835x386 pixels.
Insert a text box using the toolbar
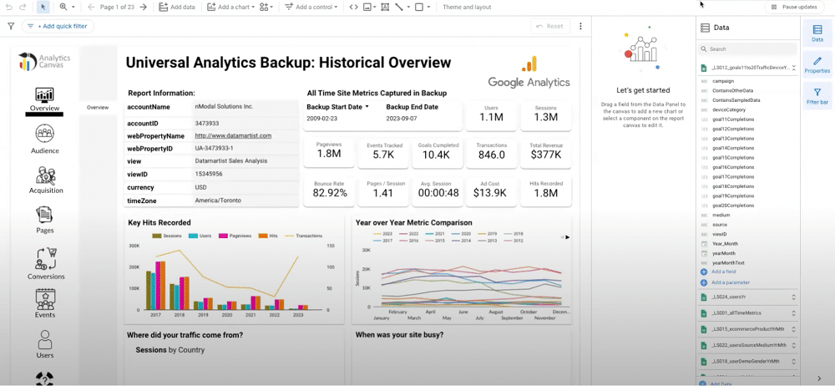click(385, 7)
